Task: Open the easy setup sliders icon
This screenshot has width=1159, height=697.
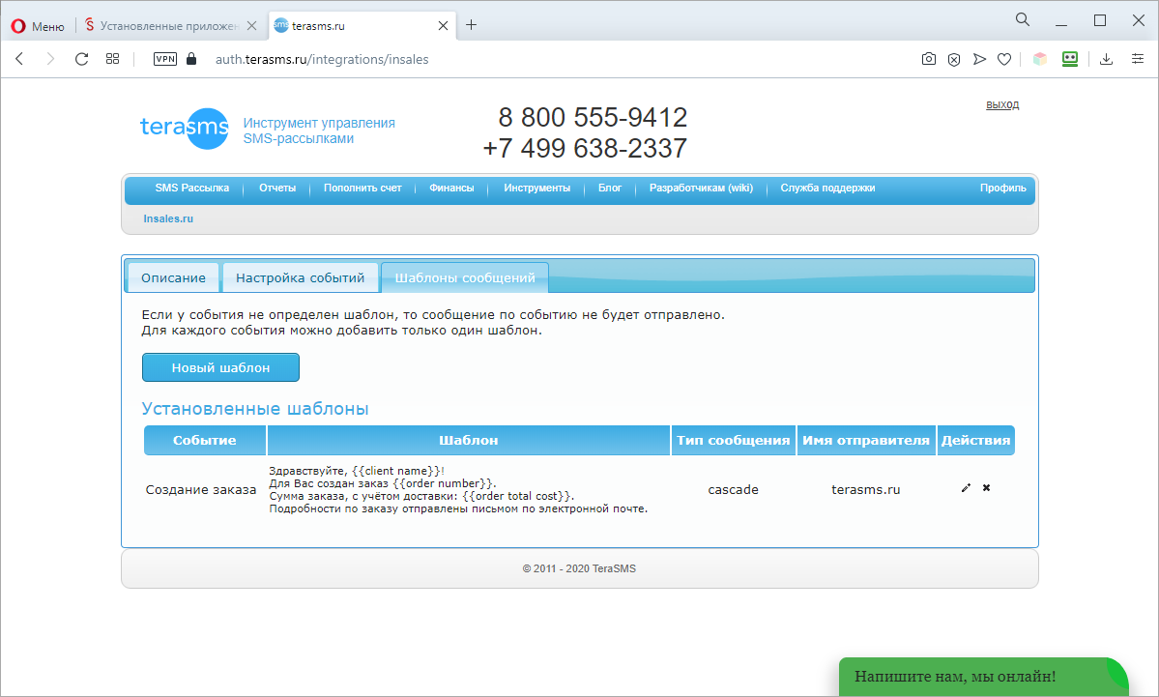Action: point(1138,59)
